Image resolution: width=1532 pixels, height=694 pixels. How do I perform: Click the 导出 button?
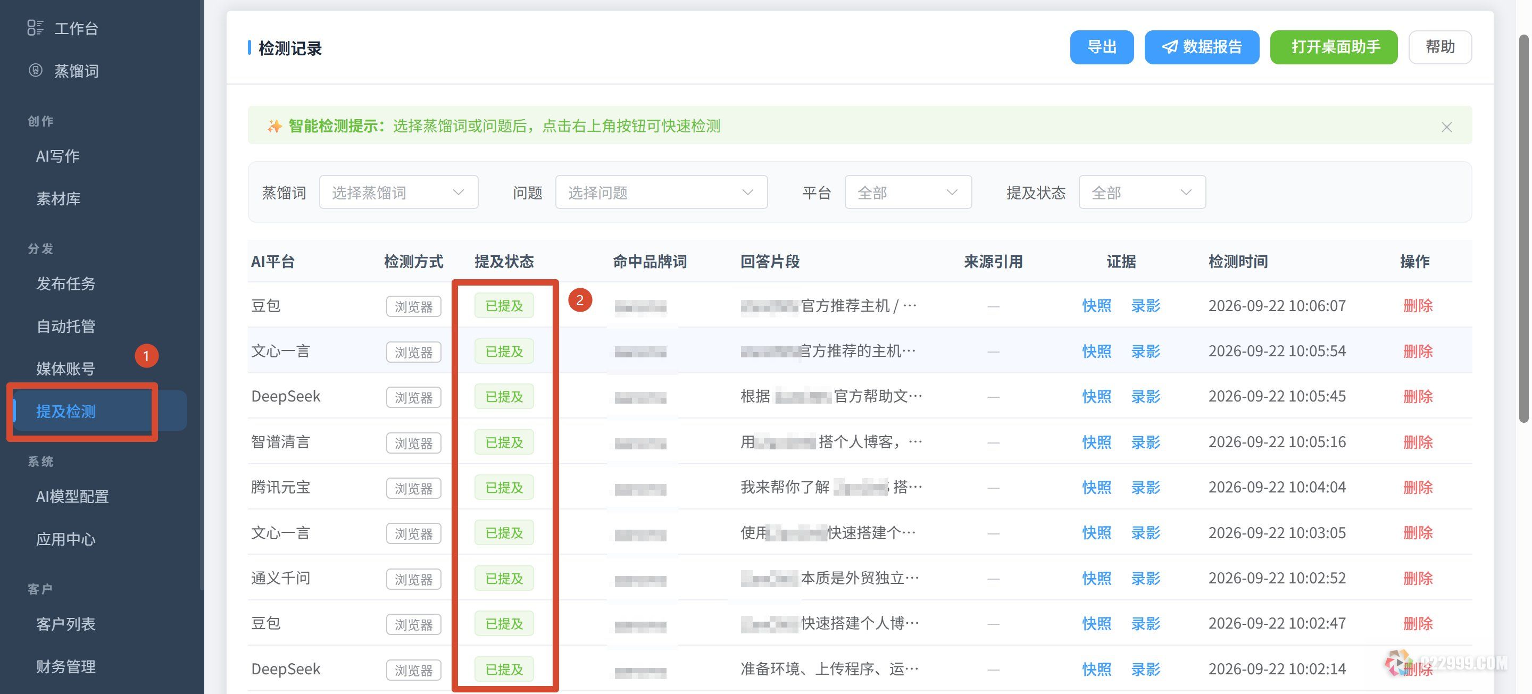(x=1102, y=47)
